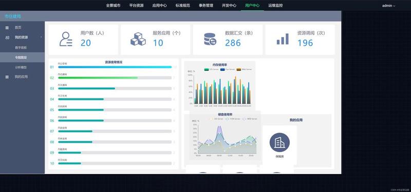Click the 硬盘使用率 chart title
411x192 pixels.
[x=225, y=114]
